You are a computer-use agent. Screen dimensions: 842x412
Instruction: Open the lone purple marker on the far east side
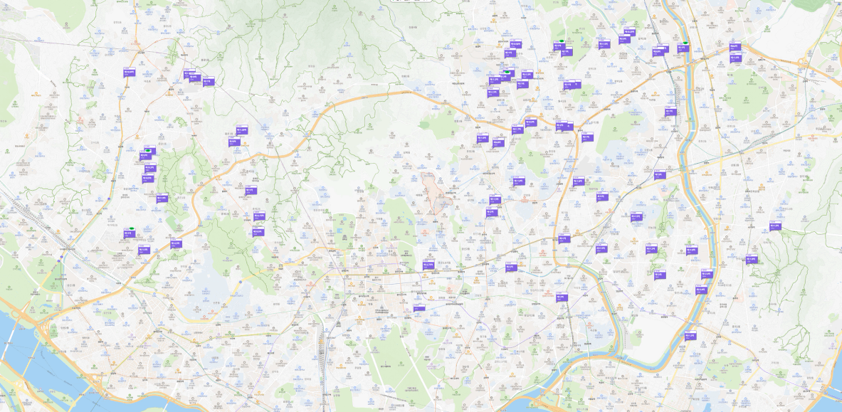(775, 226)
